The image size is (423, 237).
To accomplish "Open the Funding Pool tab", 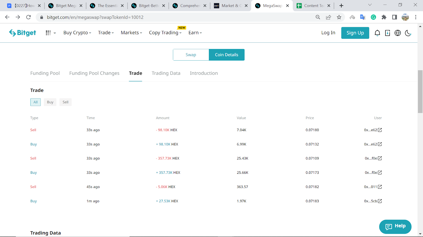I will [x=45, y=73].
